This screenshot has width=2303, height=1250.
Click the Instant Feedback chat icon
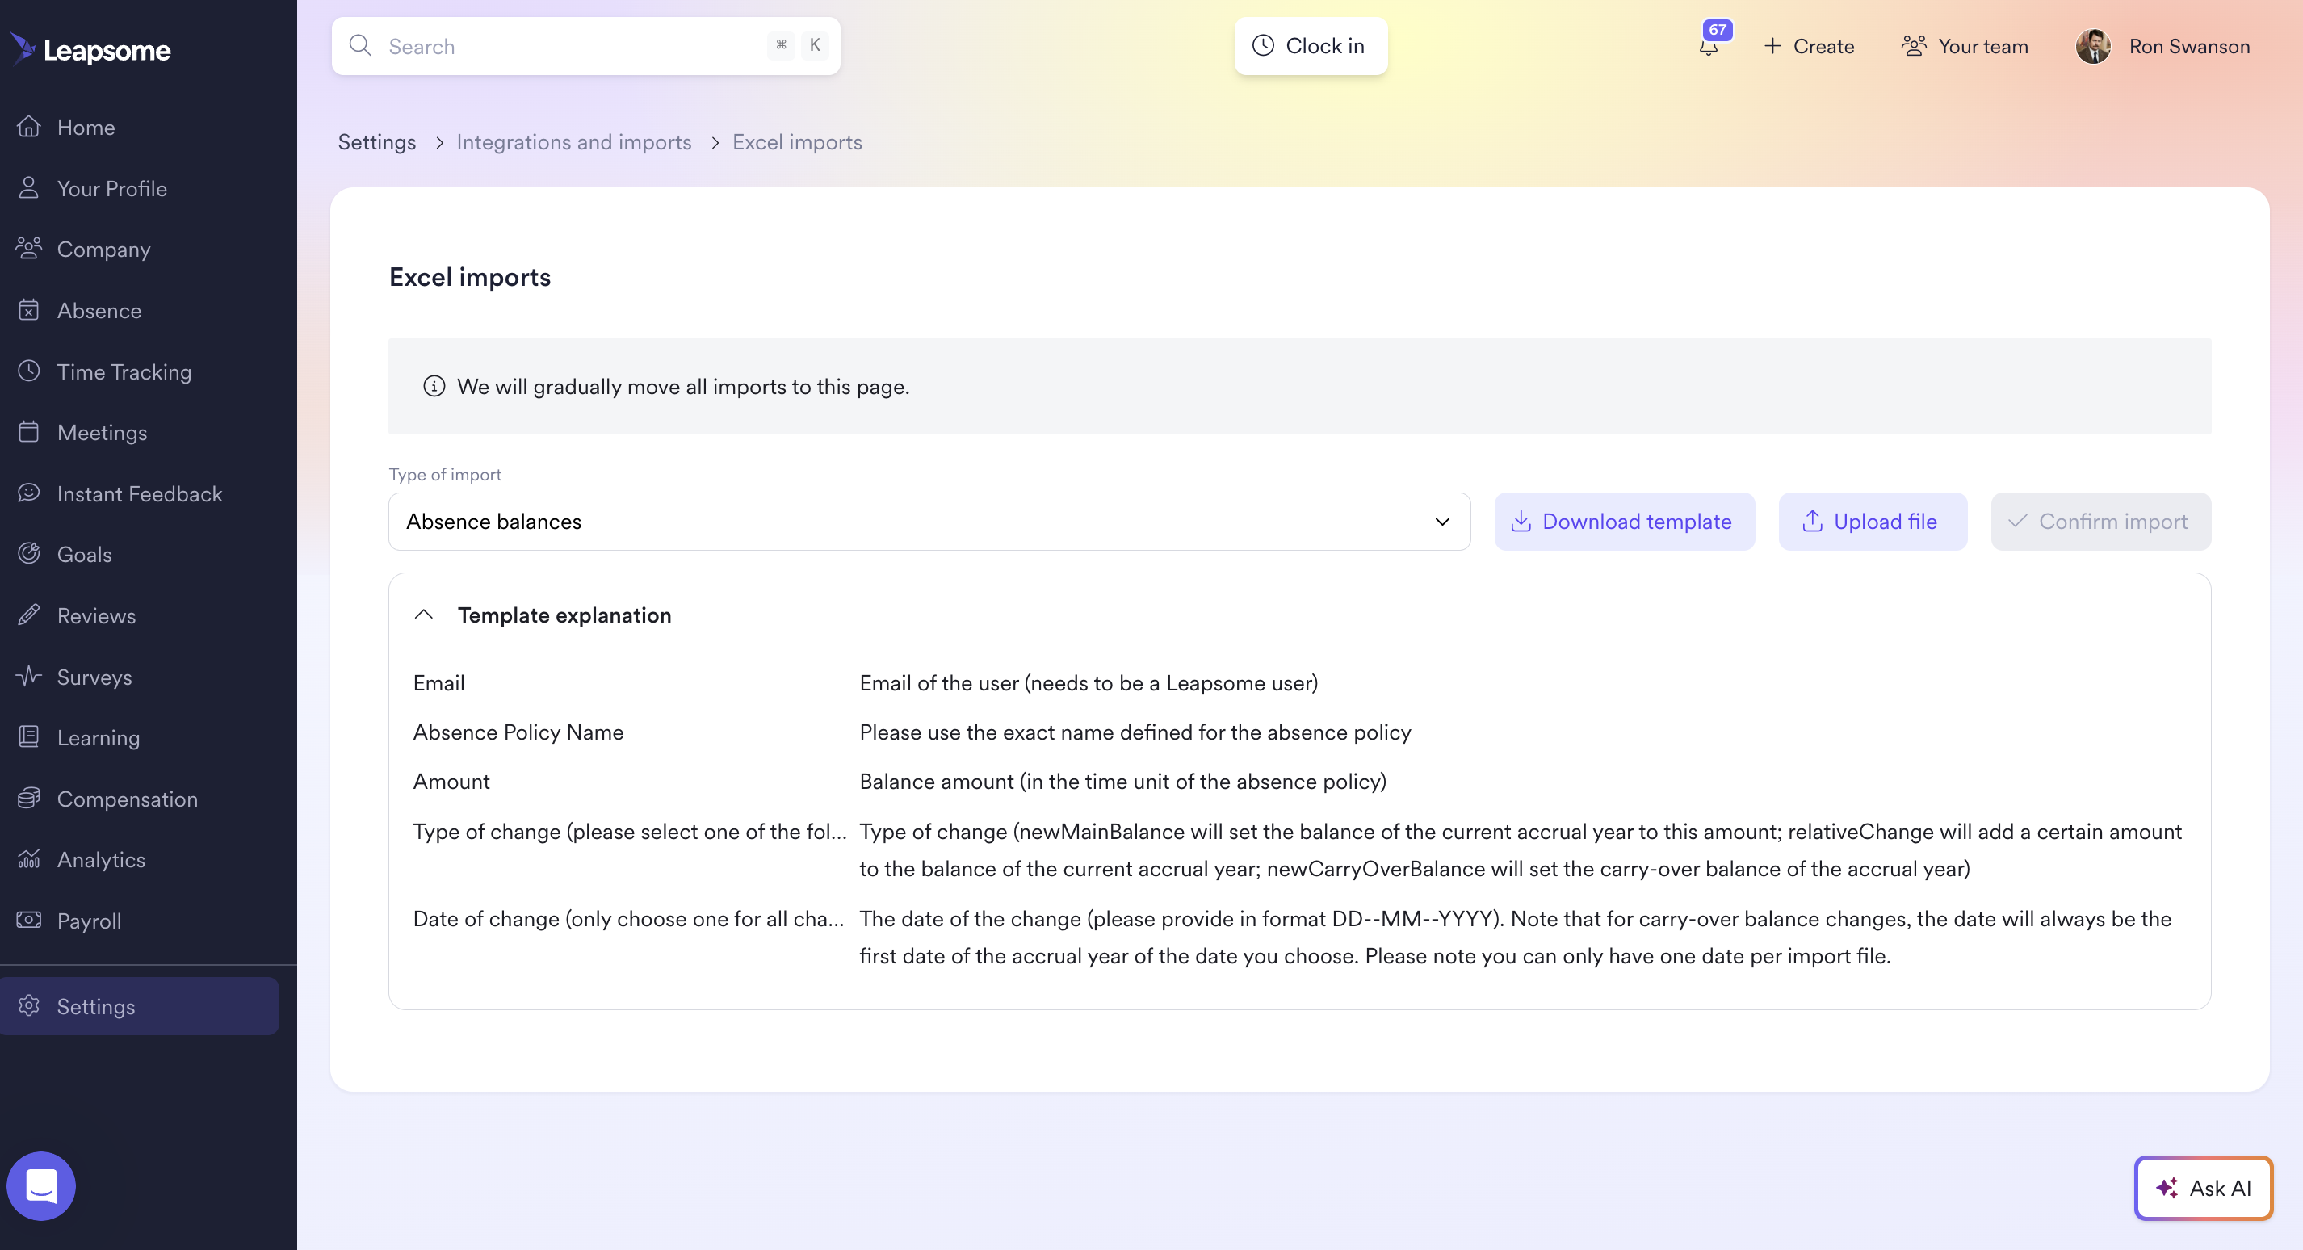pyautogui.click(x=28, y=493)
